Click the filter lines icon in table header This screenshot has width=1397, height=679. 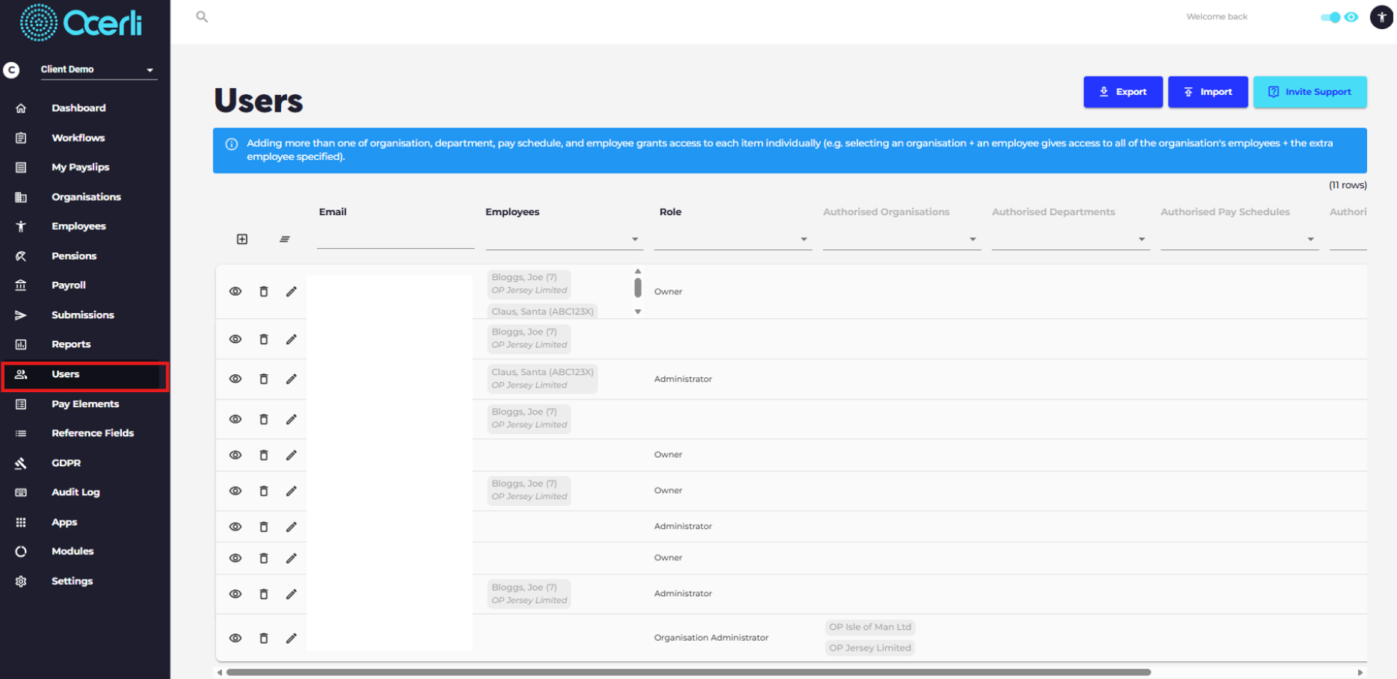285,239
